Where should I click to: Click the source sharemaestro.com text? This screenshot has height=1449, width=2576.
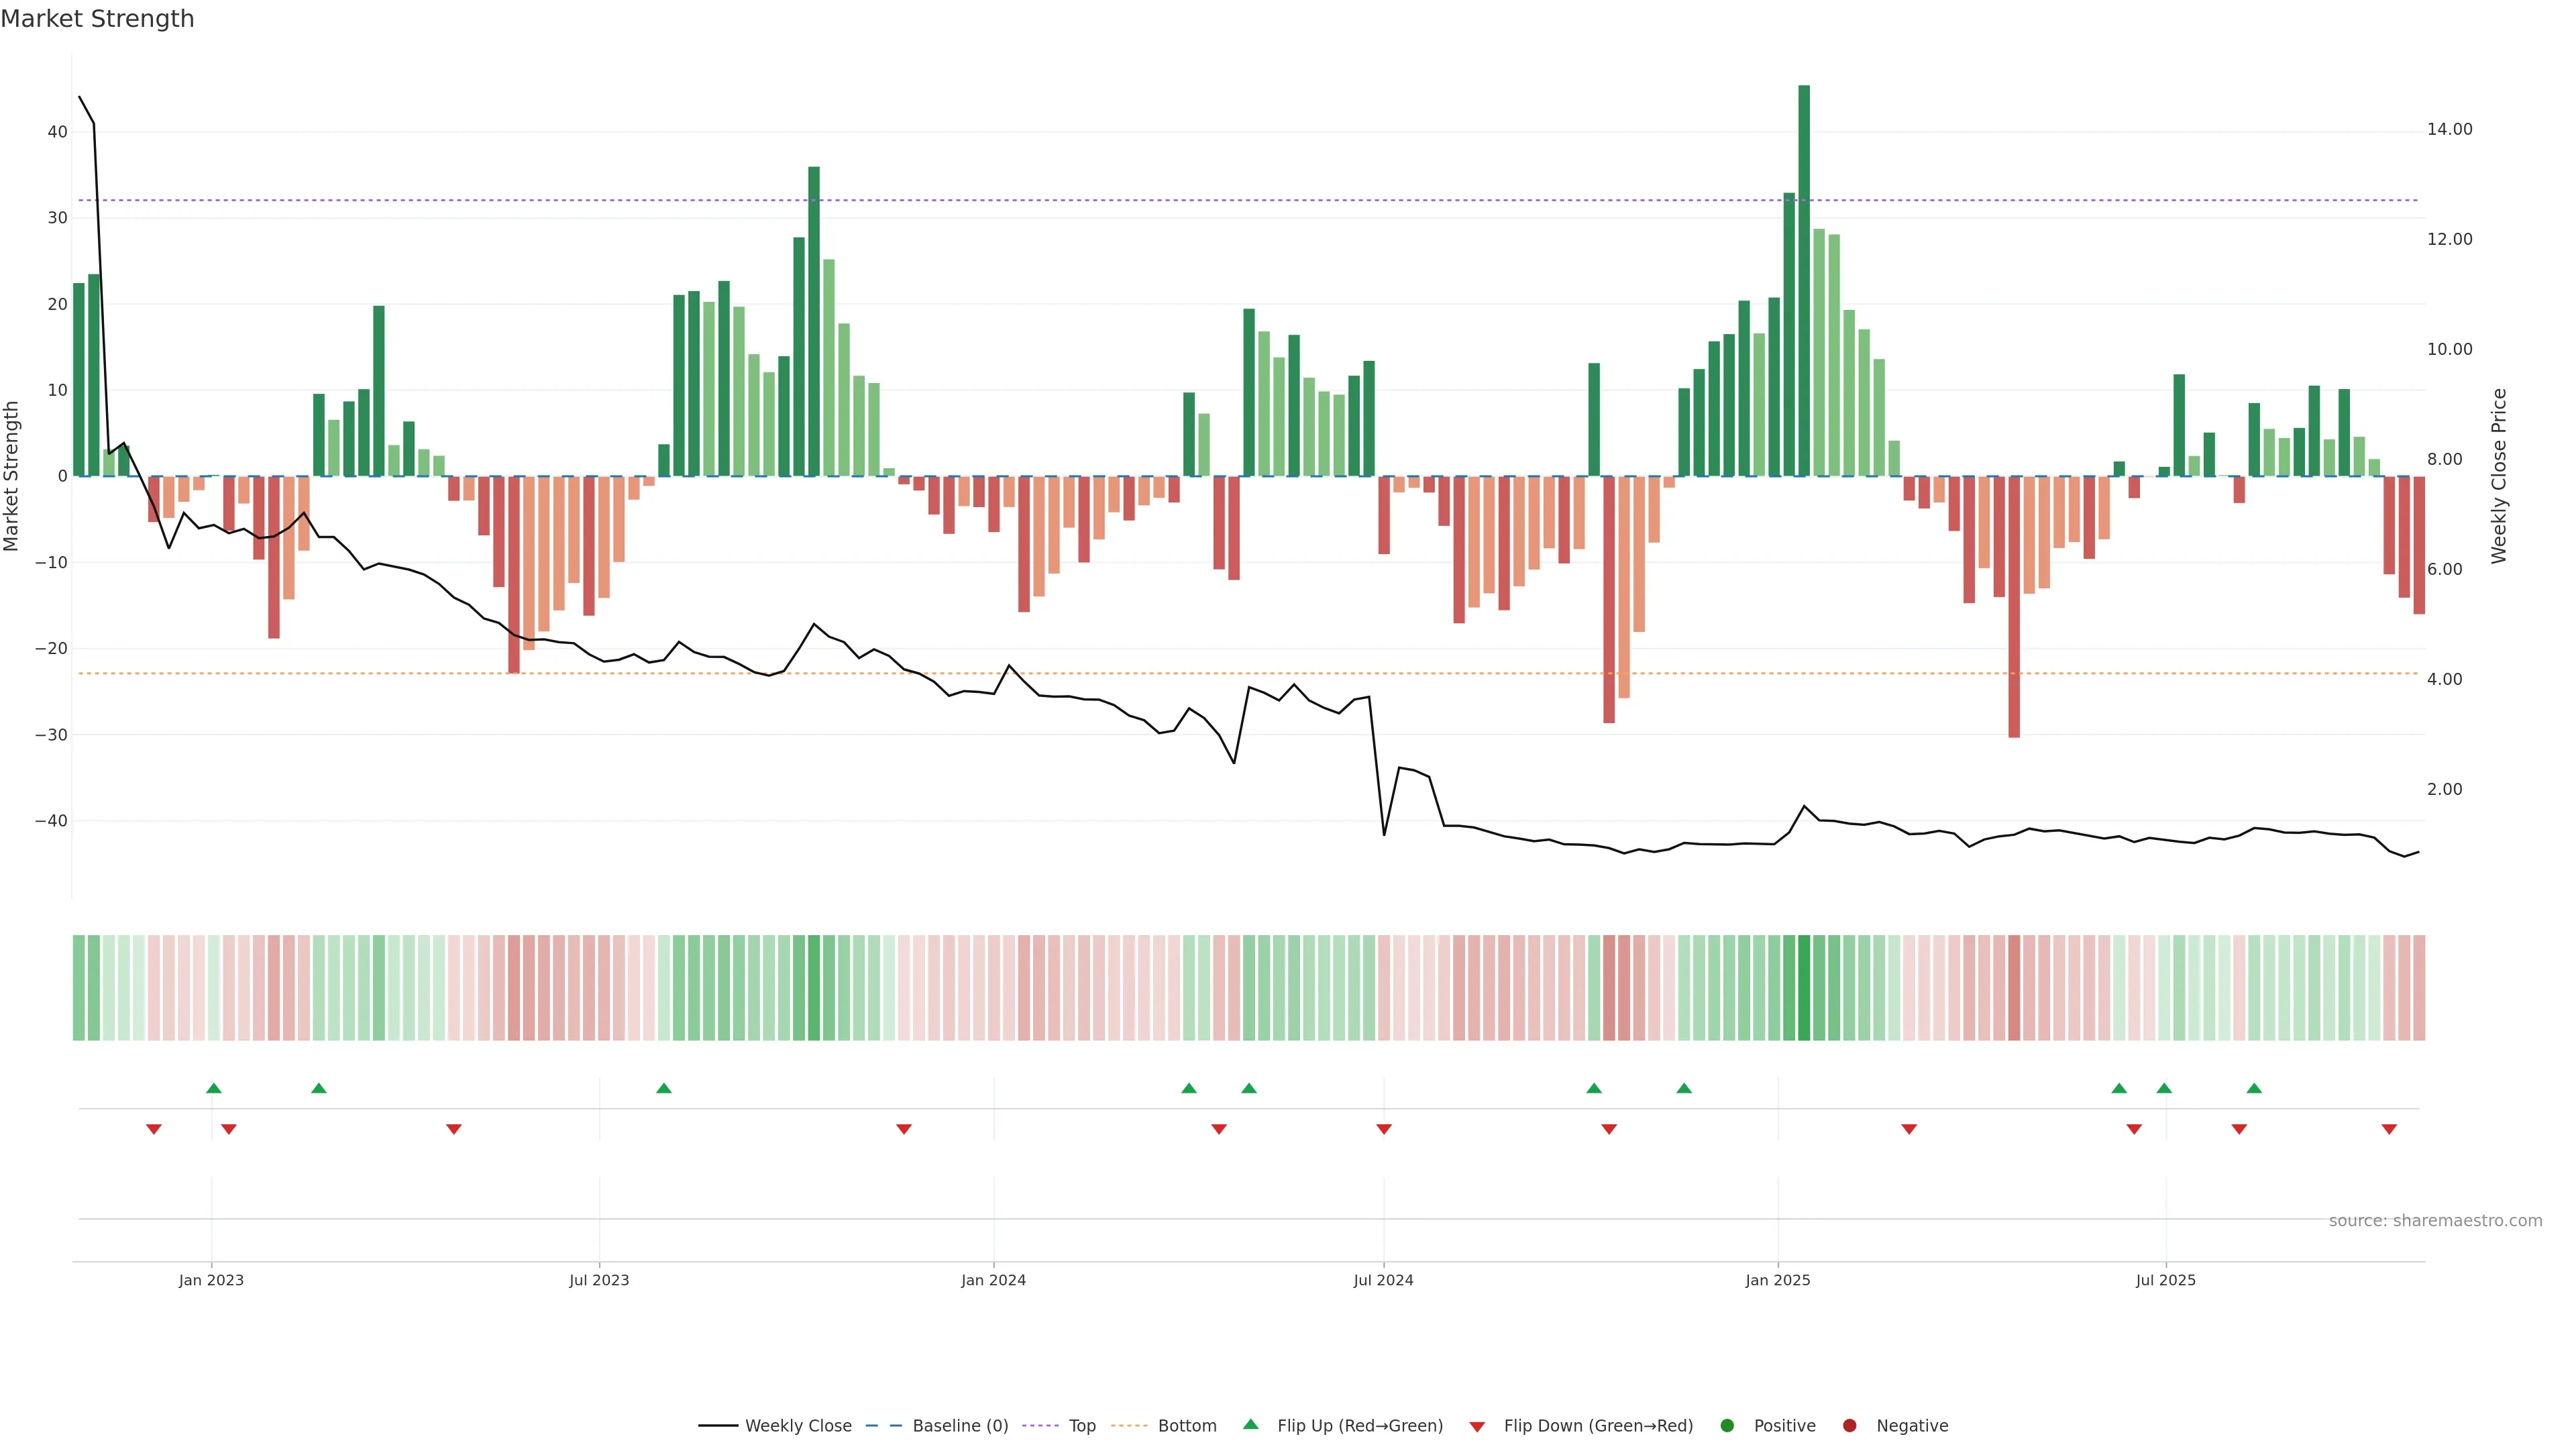pyautogui.click(x=2435, y=1220)
